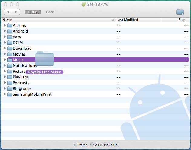Viewport: 191px width, 150px height.
Task: Select the Alarms folder name
Action: [x=19, y=26]
